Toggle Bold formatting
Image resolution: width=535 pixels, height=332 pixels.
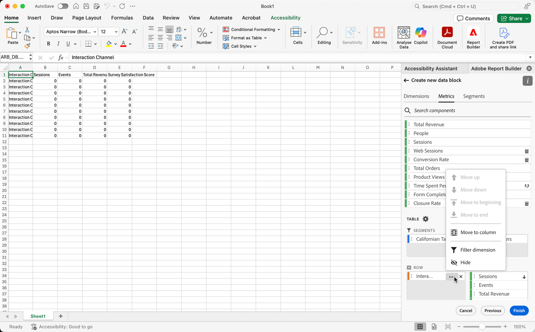pyautogui.click(x=48, y=44)
